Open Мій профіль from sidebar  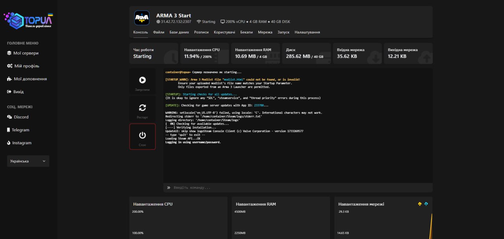[x=26, y=66]
